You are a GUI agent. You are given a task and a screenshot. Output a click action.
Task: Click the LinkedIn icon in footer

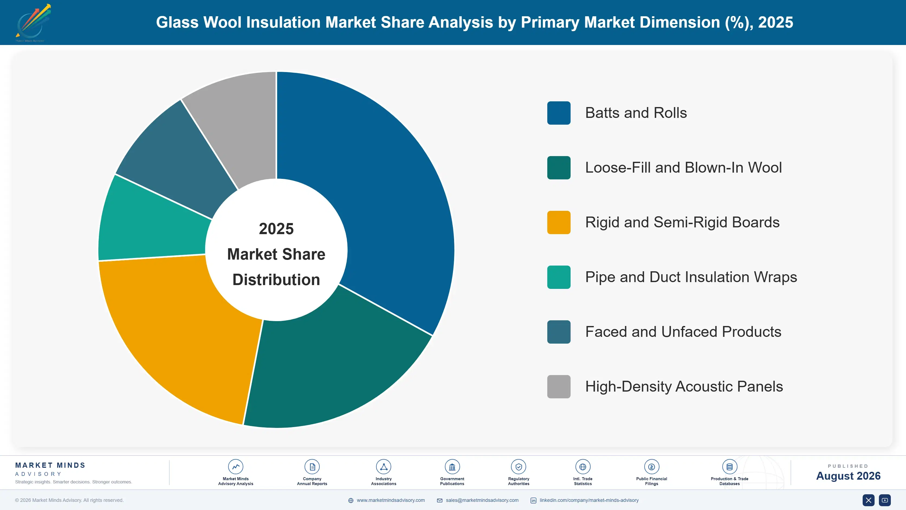tap(533, 501)
